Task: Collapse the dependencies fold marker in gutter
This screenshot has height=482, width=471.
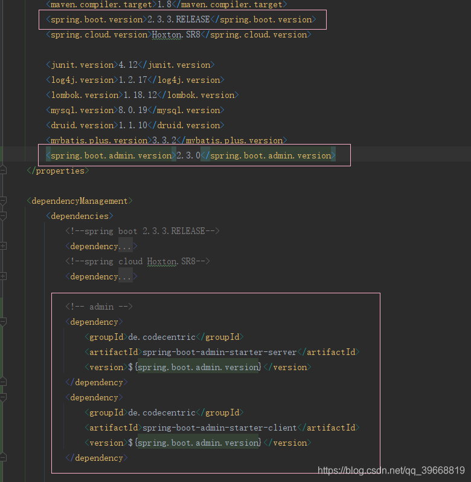Action: point(3,216)
